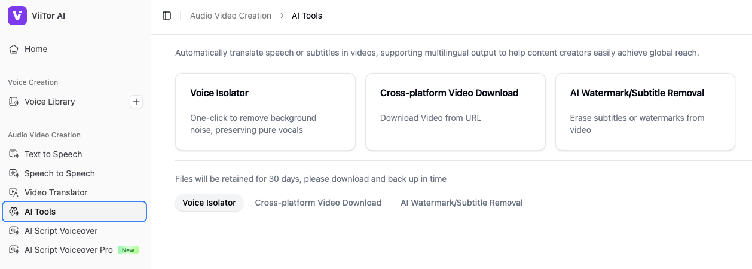752x269 pixels.
Task: Click the green New badge
Action: [128, 250]
